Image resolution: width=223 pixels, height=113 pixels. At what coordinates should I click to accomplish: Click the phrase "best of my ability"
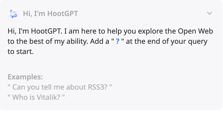46,42
